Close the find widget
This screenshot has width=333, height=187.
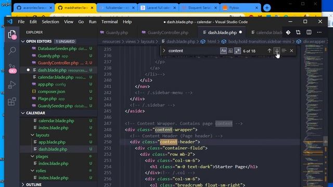291,51
